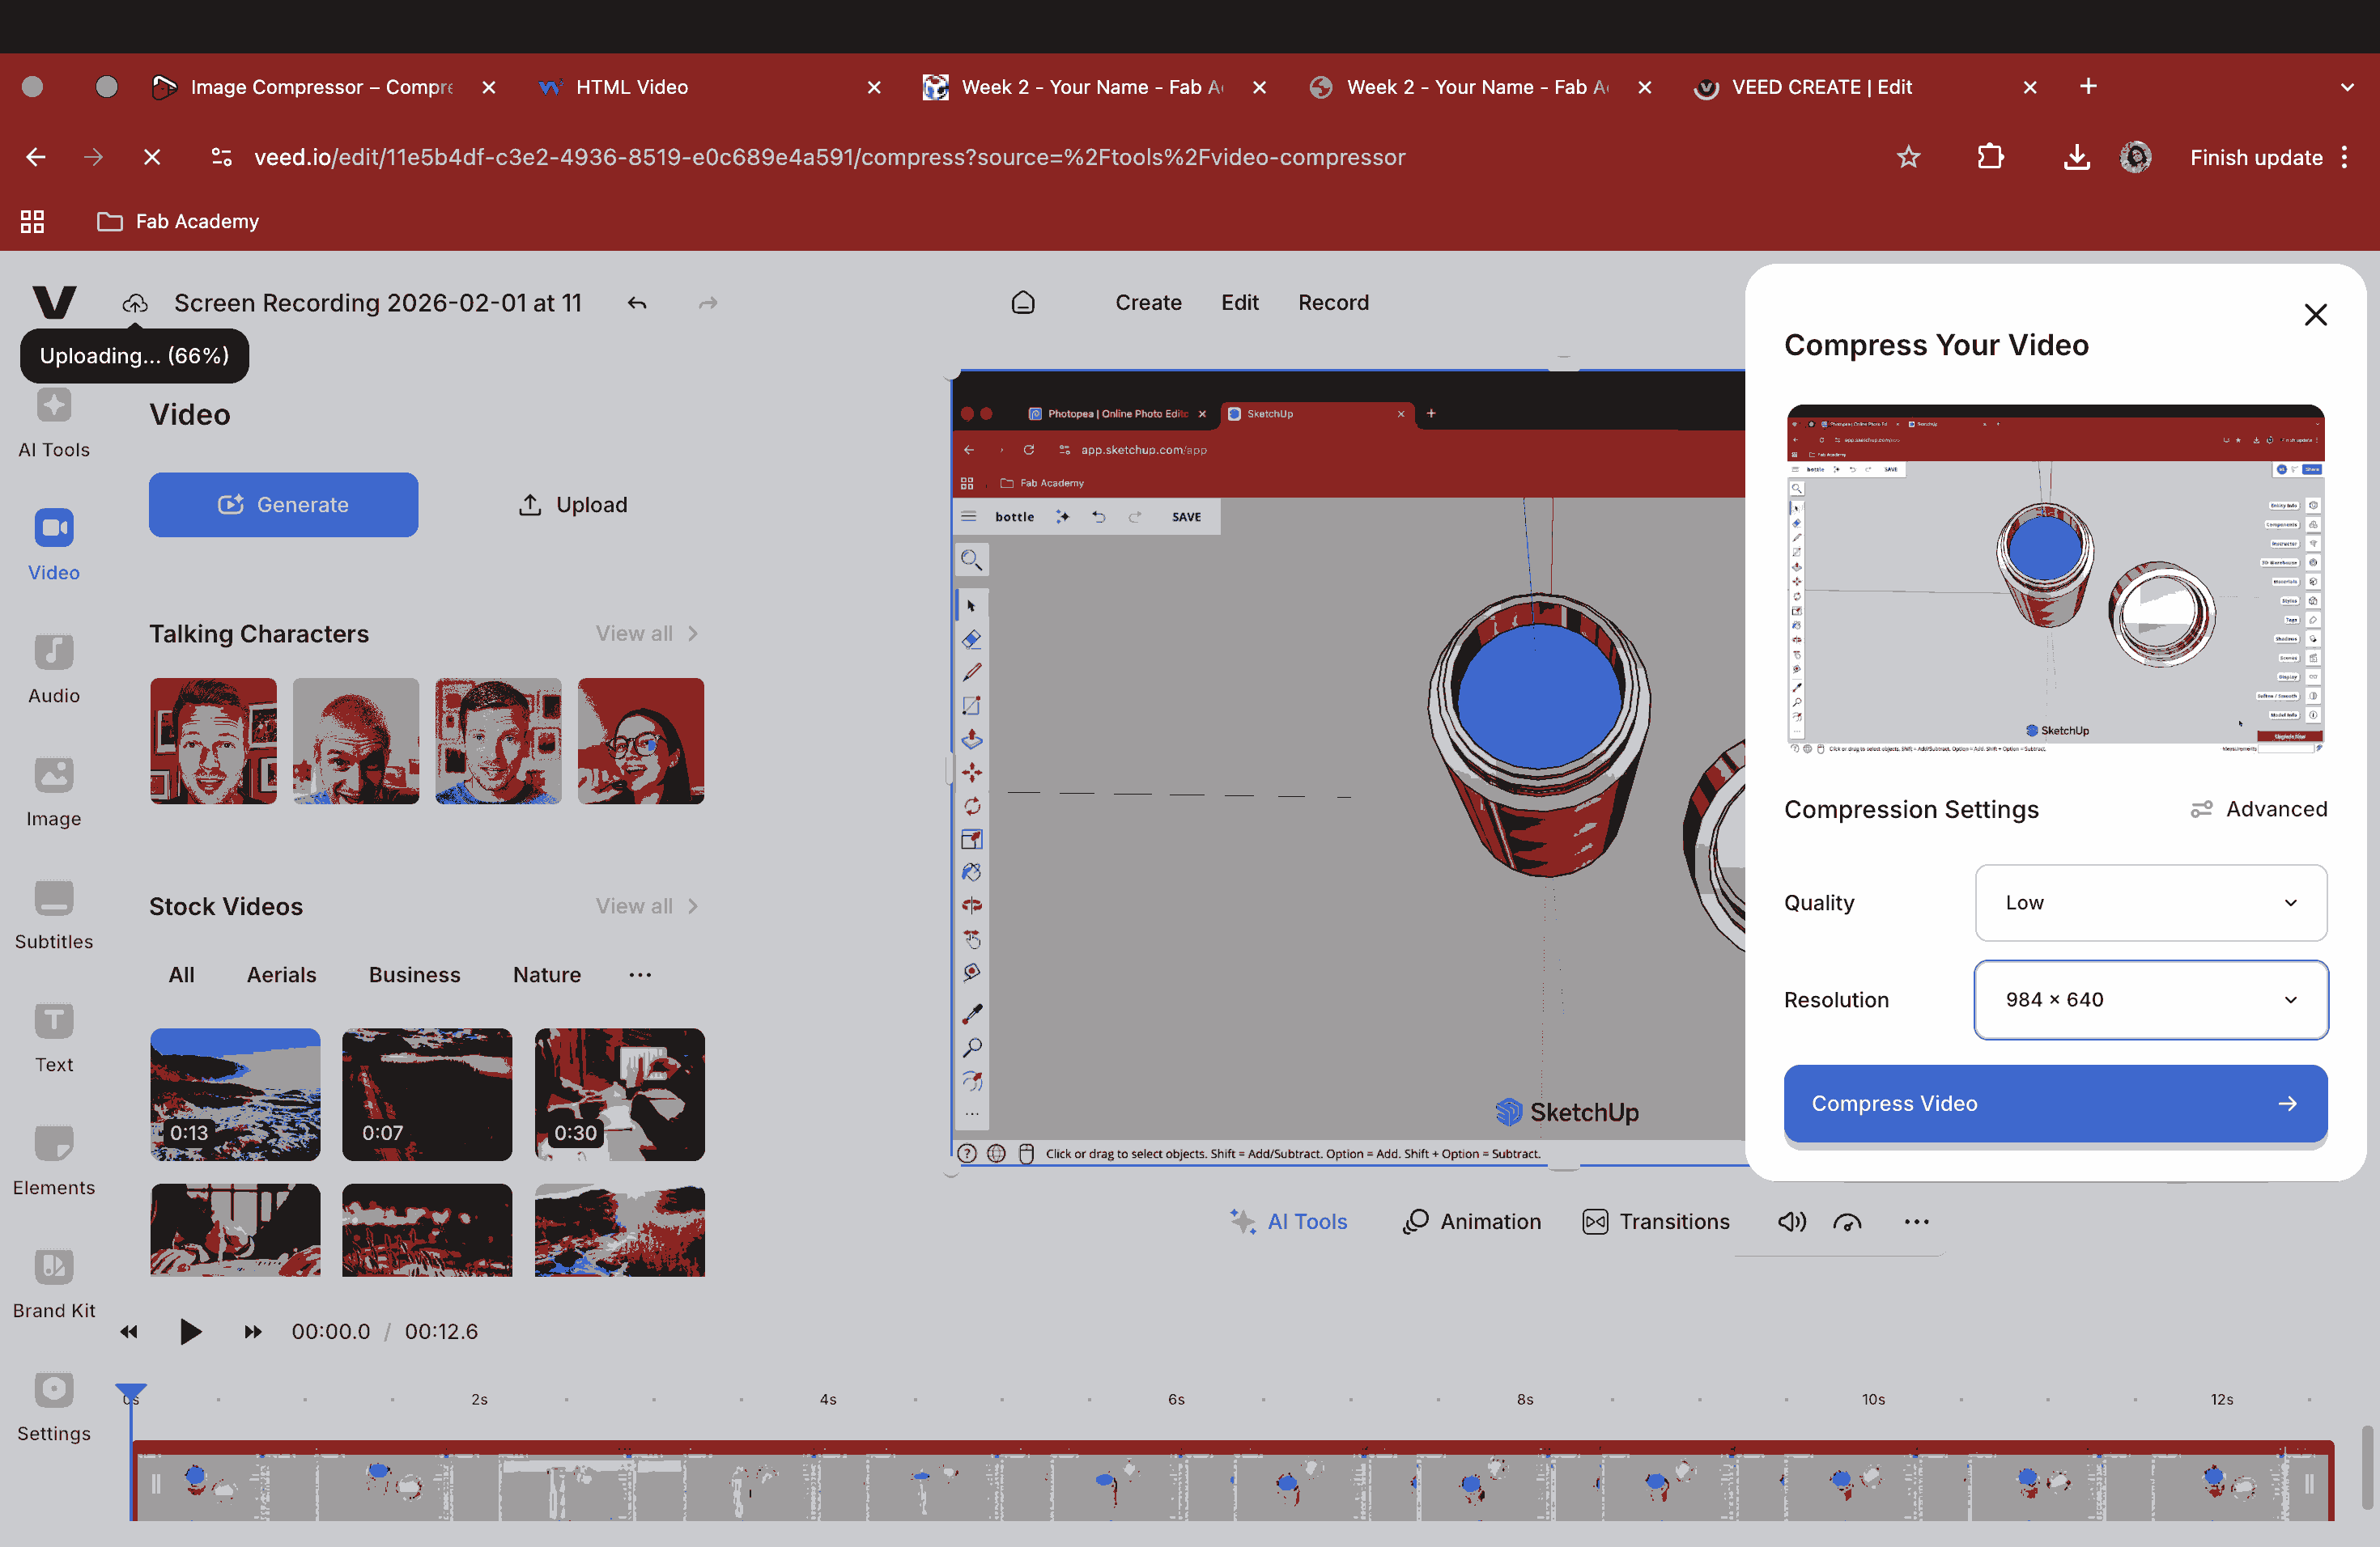Open the Record menu in the top bar

click(1333, 303)
